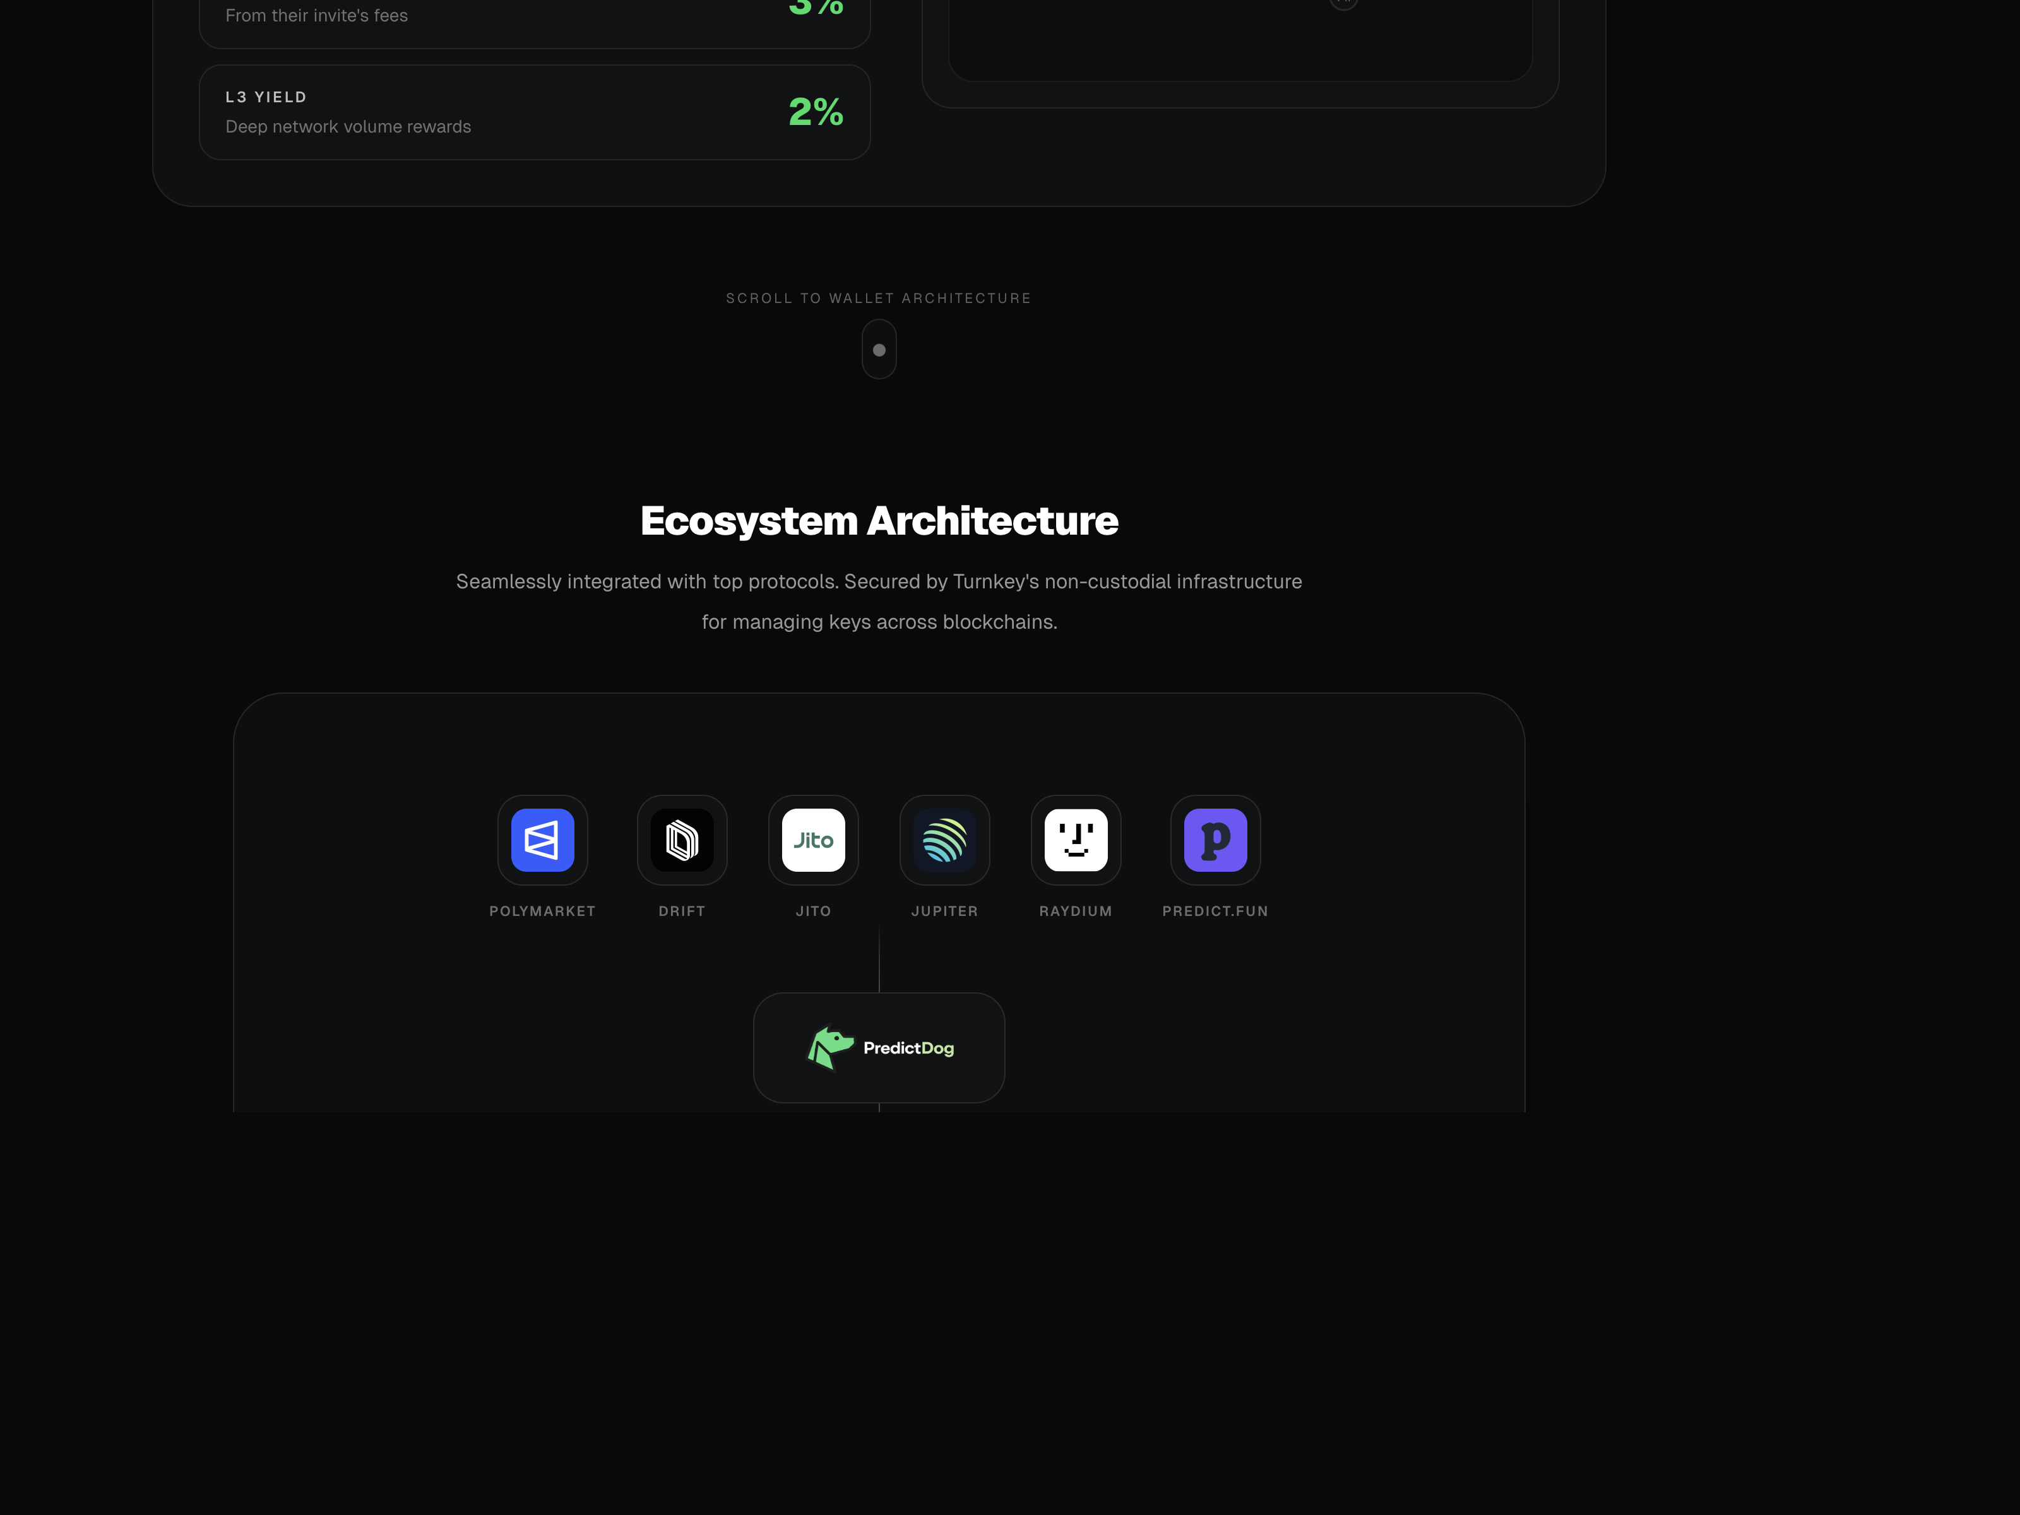Screen dimensions: 2020x1515
Task: Open the Predict.fun purple P icon
Action: (x=1215, y=839)
